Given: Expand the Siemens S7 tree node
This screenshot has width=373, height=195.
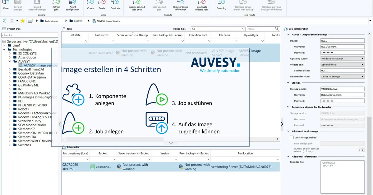Looking at the screenshot, I should tap(9, 129).
